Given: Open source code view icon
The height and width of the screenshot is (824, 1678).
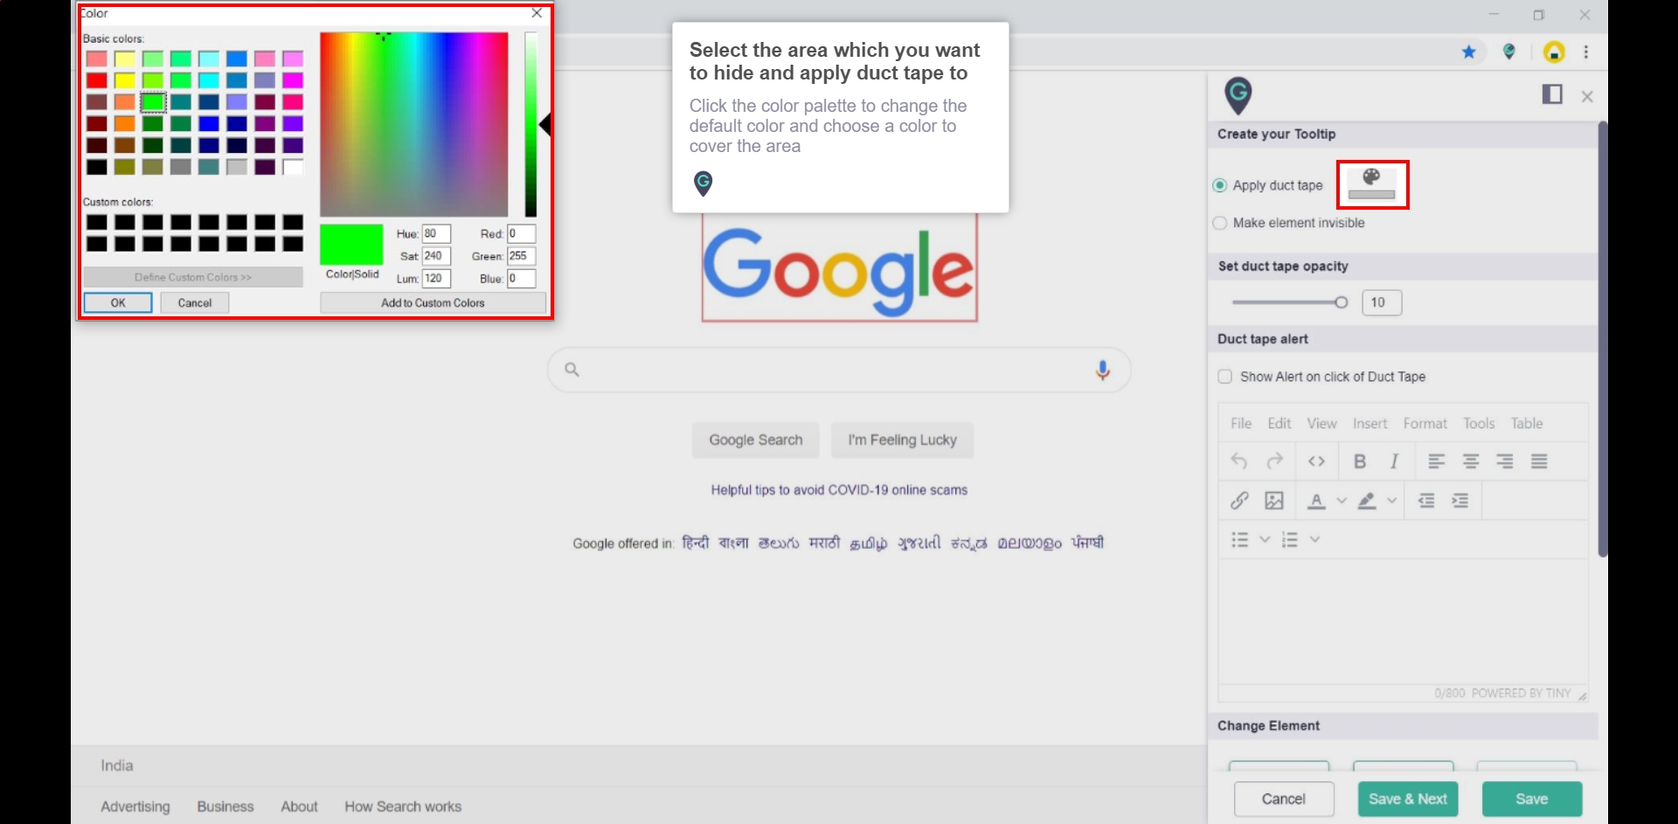Looking at the screenshot, I should coord(1316,461).
